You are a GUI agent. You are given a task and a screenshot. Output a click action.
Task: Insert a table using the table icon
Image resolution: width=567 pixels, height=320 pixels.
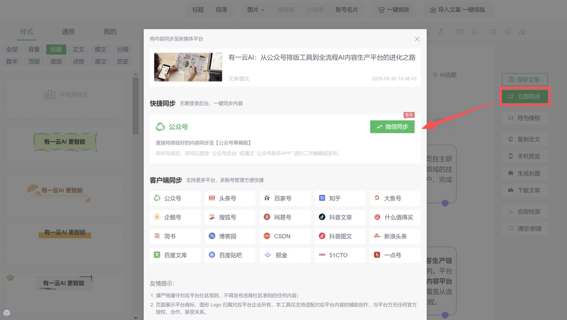tap(460, 32)
